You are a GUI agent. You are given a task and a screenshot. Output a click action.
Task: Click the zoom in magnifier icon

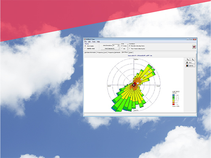188,60
